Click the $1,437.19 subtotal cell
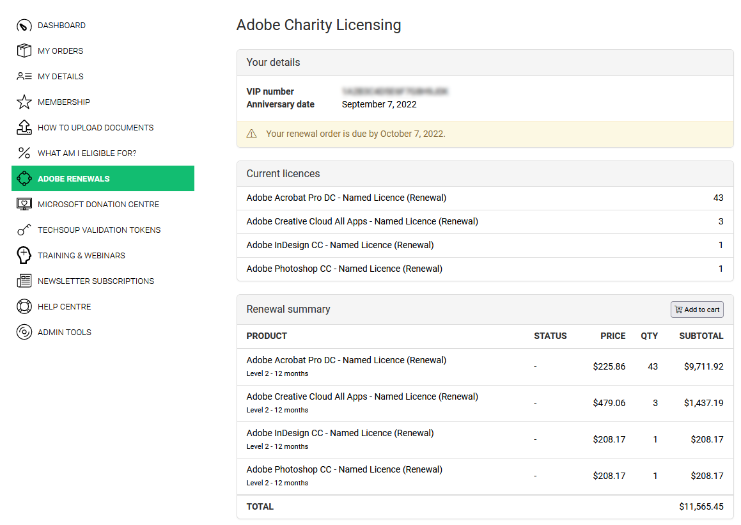Image resolution: width=741 pixels, height=525 pixels. (x=704, y=403)
